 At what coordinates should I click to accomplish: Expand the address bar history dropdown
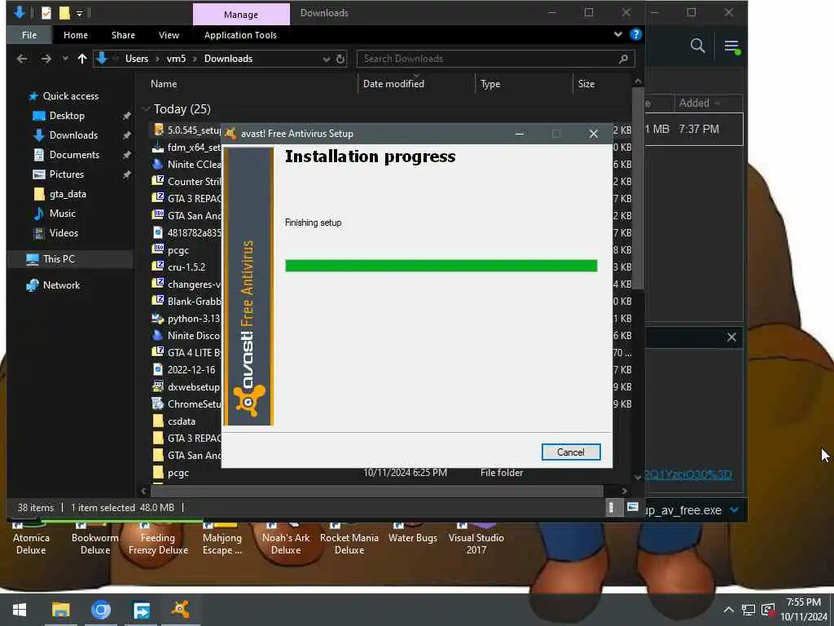[x=326, y=59]
